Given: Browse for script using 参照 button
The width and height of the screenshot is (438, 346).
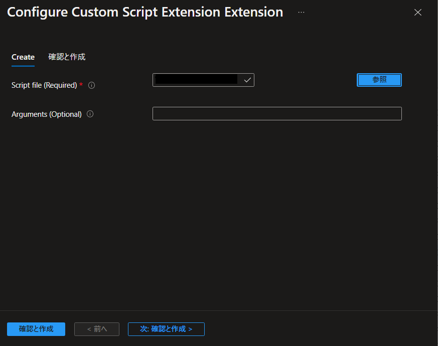Looking at the screenshot, I should coord(379,80).
